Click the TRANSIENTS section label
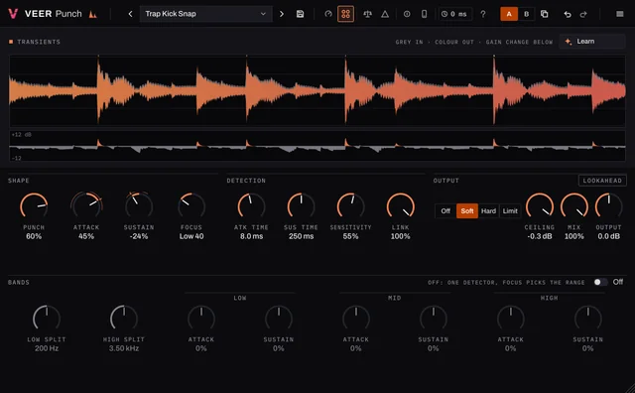The image size is (635, 393). point(39,42)
